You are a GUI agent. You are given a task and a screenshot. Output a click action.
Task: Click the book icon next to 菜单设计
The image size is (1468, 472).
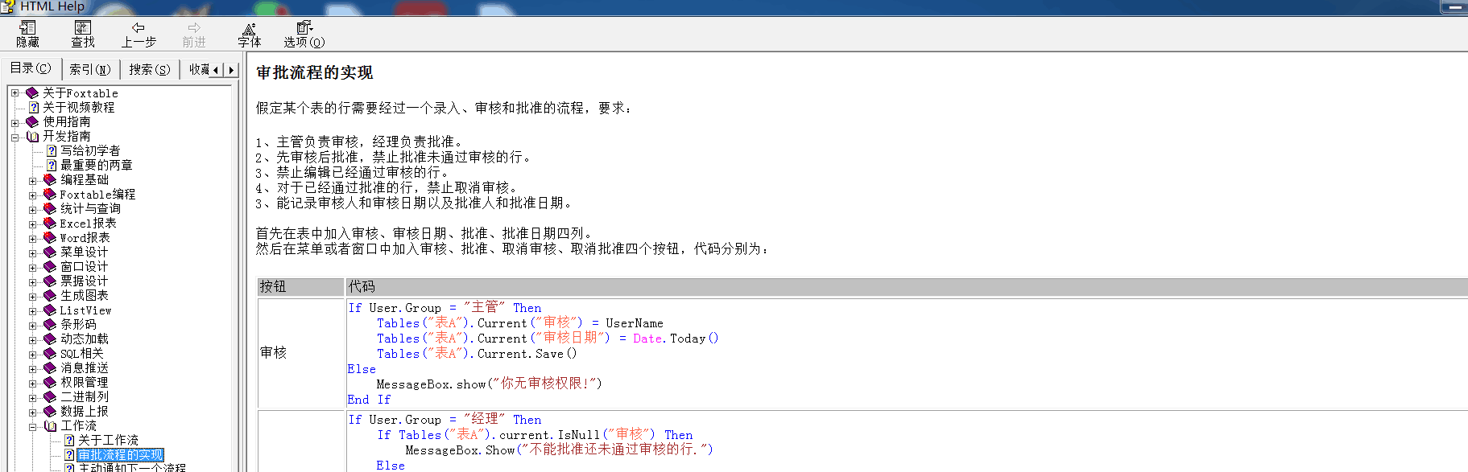pos(50,252)
